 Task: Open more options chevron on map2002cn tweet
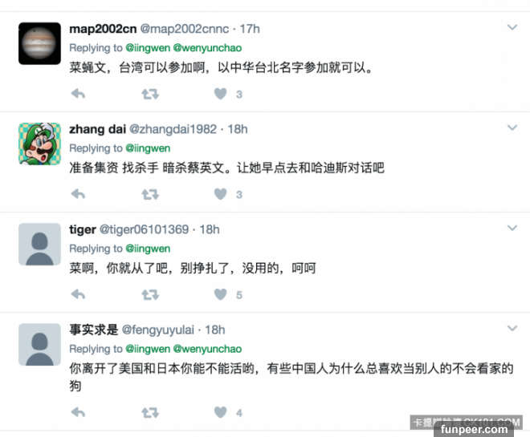click(x=512, y=27)
